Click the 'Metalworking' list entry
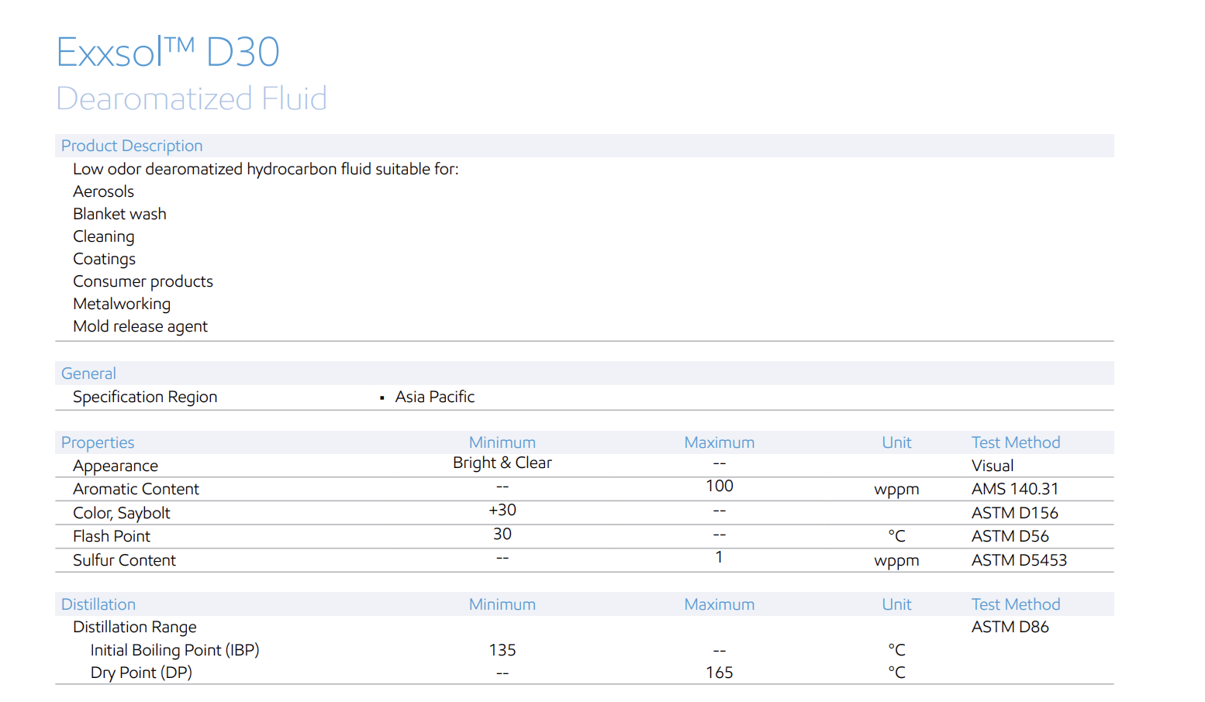 tap(122, 304)
